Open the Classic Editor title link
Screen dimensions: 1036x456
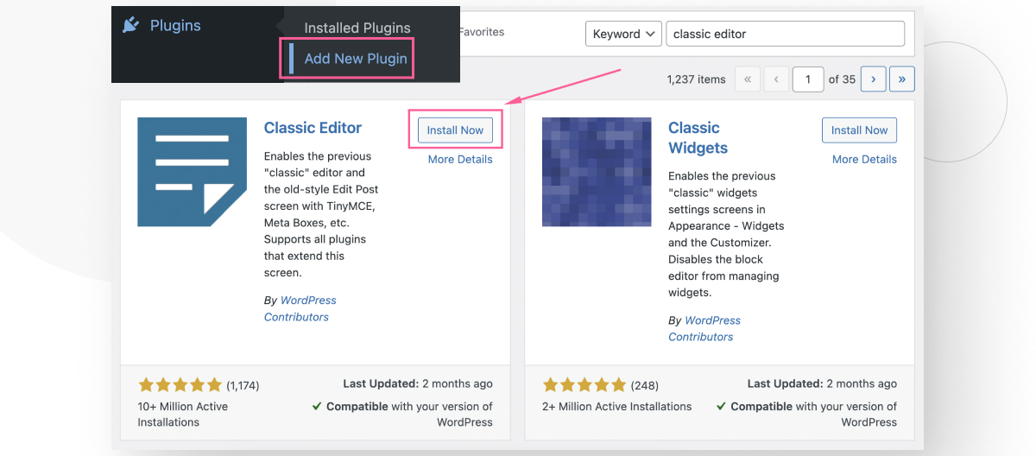coord(313,128)
